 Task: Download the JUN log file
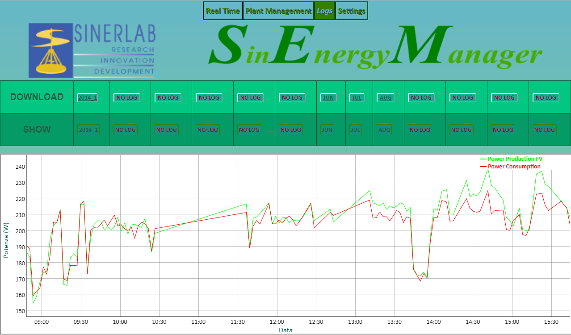(x=328, y=97)
